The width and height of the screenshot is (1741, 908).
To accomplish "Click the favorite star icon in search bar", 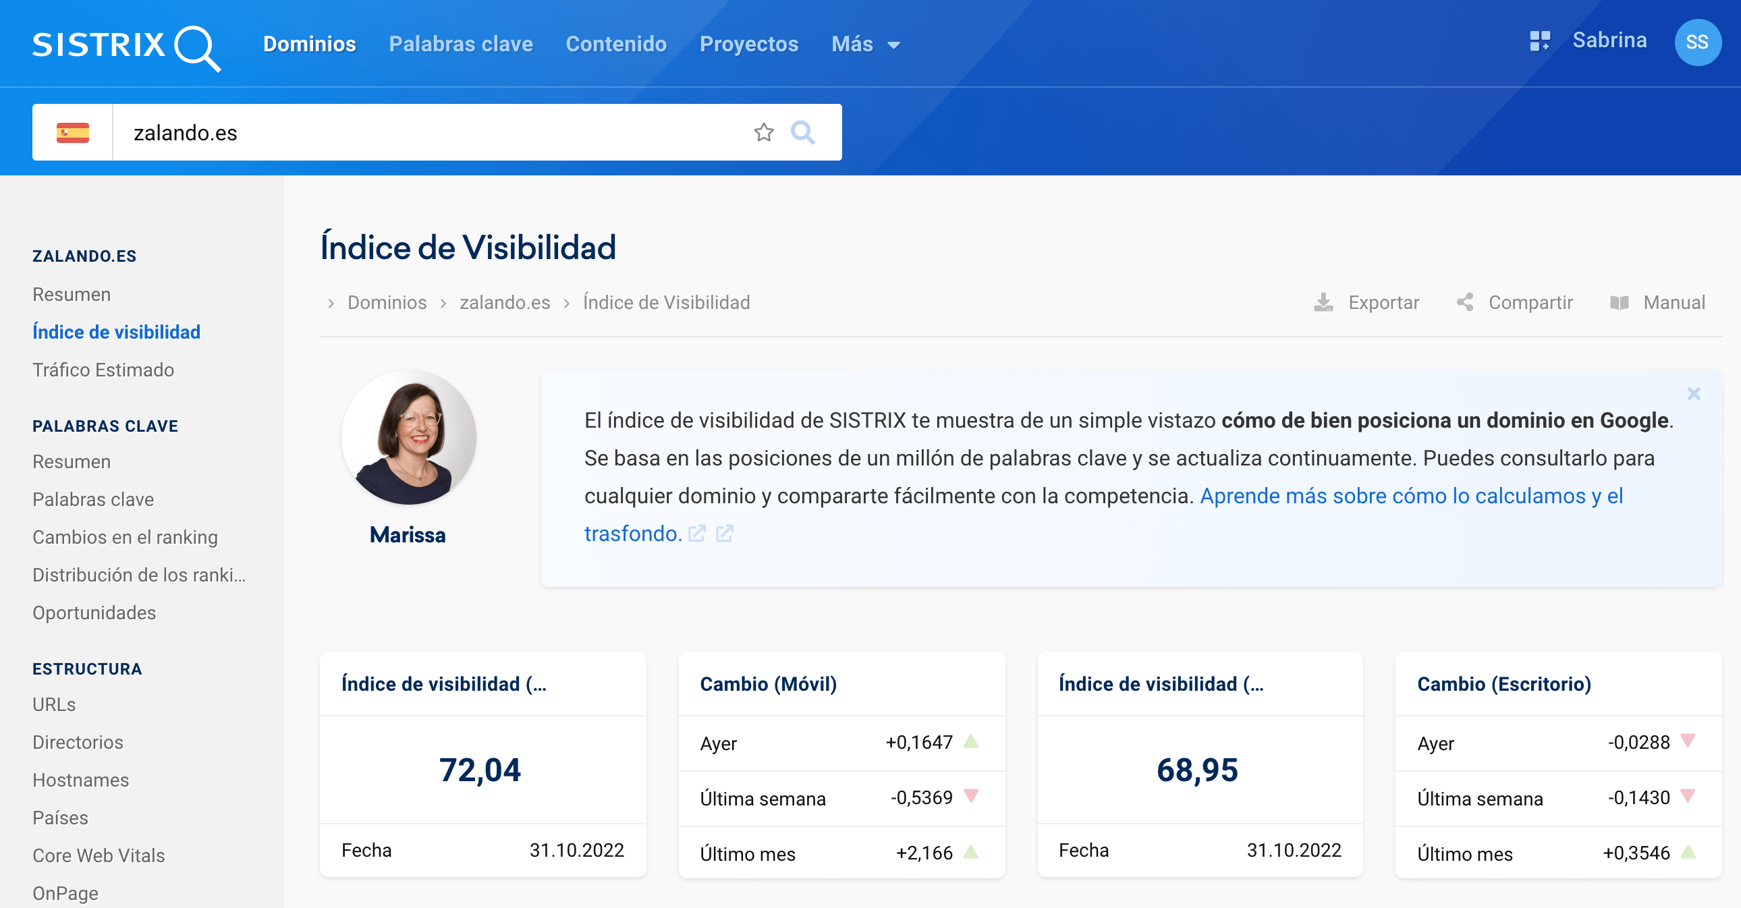I will [764, 132].
